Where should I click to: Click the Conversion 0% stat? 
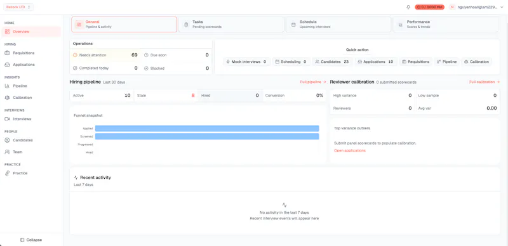click(x=294, y=96)
